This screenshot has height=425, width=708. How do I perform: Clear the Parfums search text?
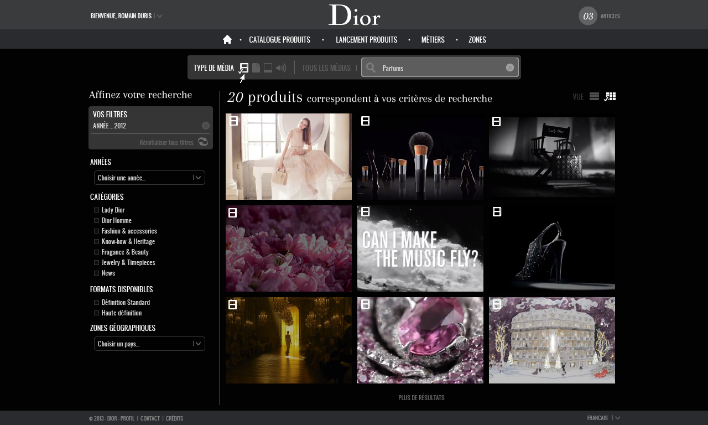click(x=510, y=68)
